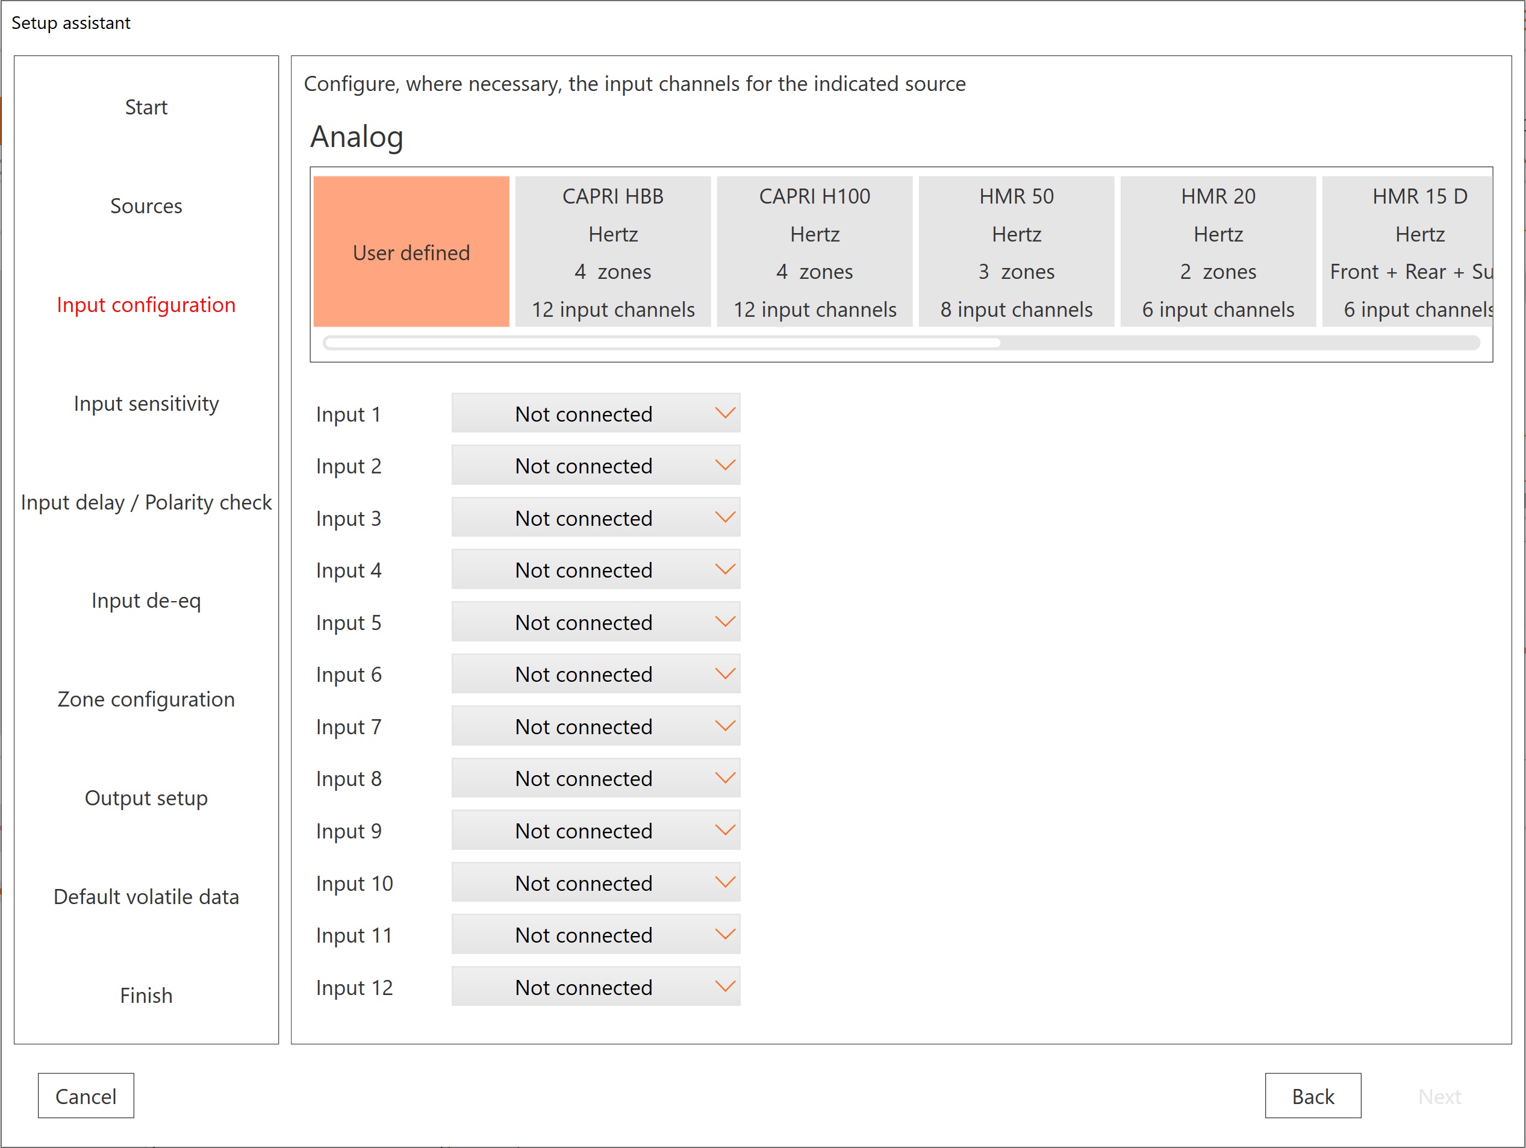The height and width of the screenshot is (1148, 1526).
Task: Go to the Sources step
Action: (x=146, y=205)
